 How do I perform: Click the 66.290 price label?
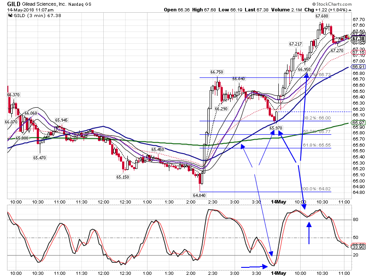[x=221, y=109]
